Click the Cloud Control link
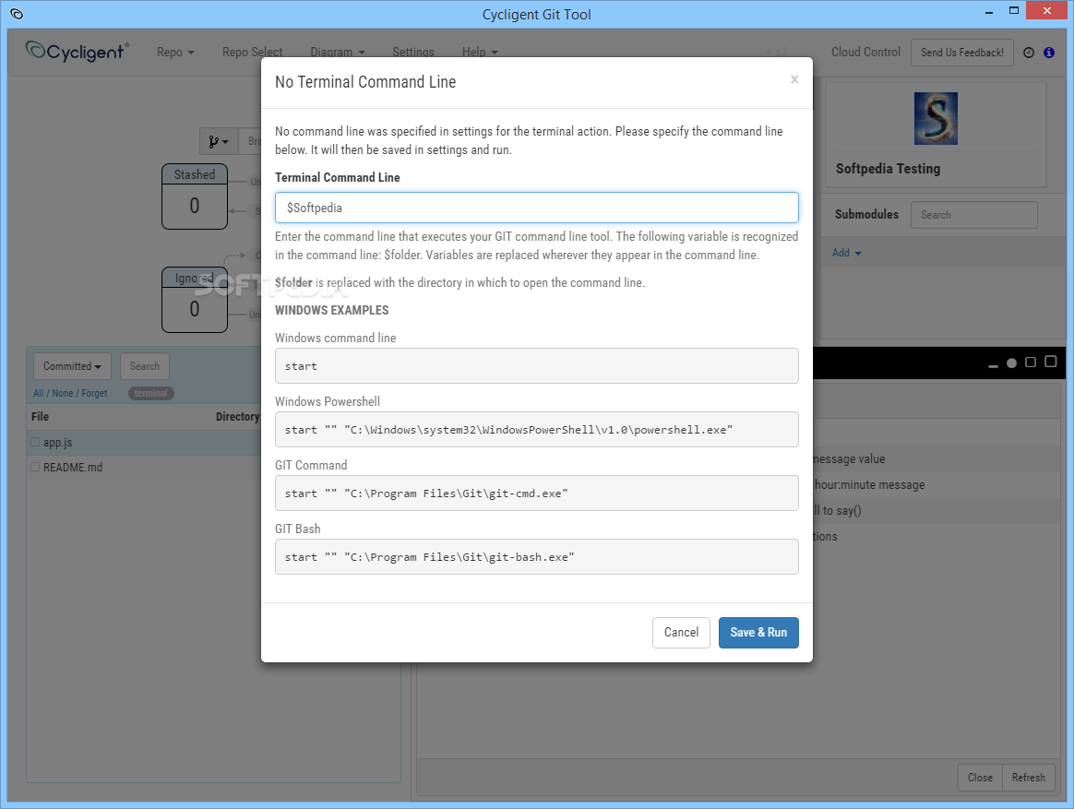The image size is (1074, 809). (865, 52)
